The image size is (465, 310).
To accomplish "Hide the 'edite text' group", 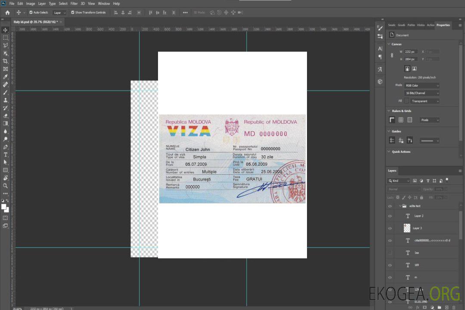I will click(390, 206).
